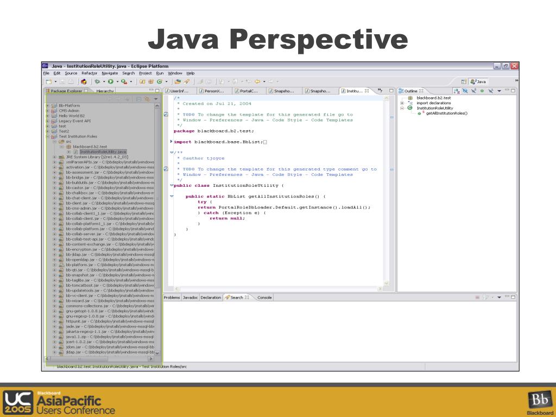
Task: Collapse the class declaration fold arrow
Action: [172, 186]
